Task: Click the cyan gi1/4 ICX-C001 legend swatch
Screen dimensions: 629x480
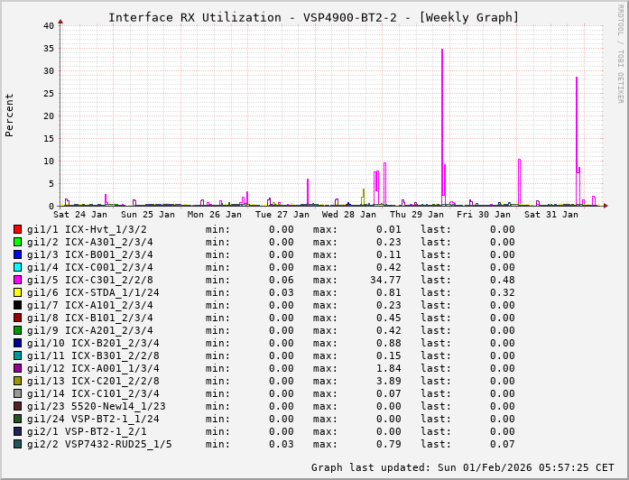Action: [18, 267]
